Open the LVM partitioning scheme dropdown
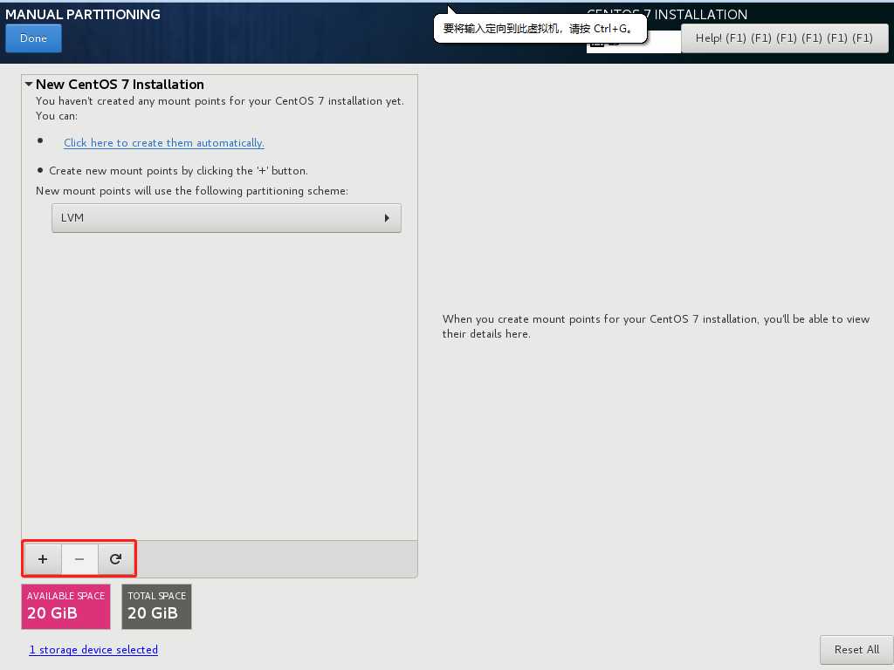The image size is (894, 670). point(226,217)
